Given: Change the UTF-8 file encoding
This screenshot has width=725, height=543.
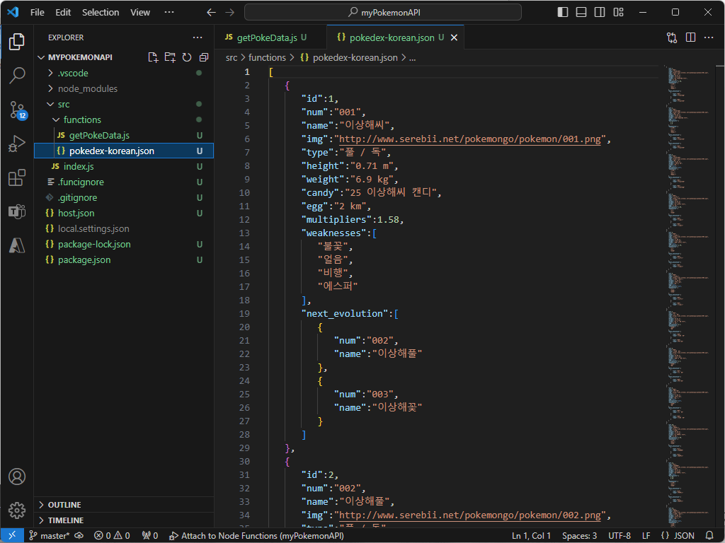Looking at the screenshot, I should [619, 536].
